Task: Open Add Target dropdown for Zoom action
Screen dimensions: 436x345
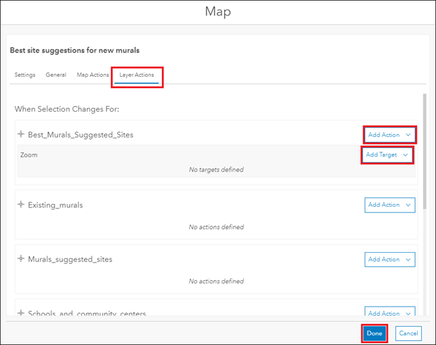Action: click(x=387, y=155)
